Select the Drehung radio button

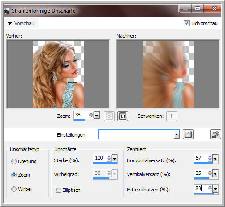pyautogui.click(x=14, y=161)
